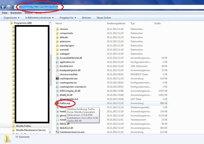Click the navigation pane scrollbar thumb
Image resolution: width=204 pixels, height=144 pixels.
click(50, 70)
